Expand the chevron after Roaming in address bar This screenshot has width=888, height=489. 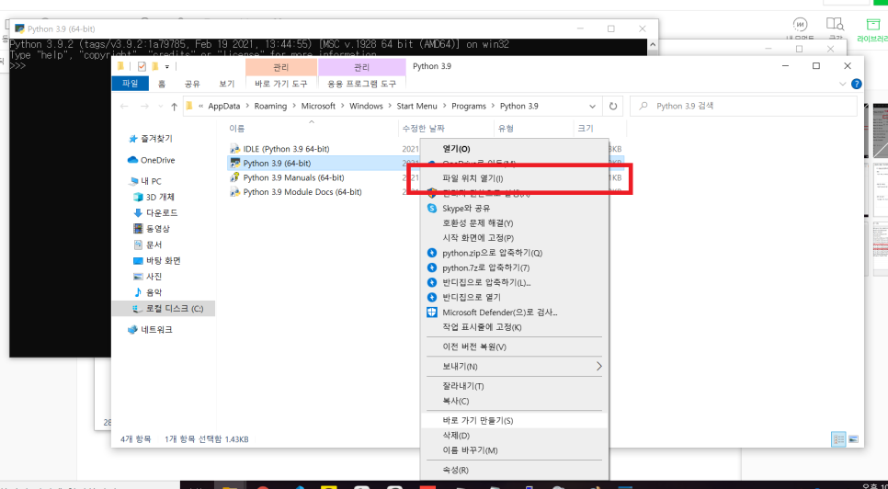(294, 107)
